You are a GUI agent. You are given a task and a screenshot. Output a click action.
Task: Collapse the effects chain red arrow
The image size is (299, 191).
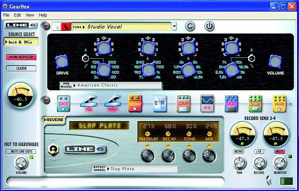click(x=46, y=100)
